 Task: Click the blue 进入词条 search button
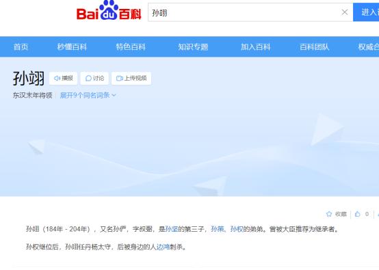[366, 12]
